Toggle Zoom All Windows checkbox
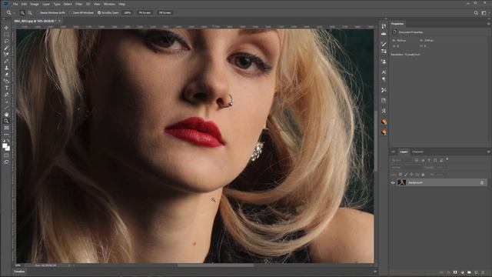492x277 pixels. pos(71,13)
